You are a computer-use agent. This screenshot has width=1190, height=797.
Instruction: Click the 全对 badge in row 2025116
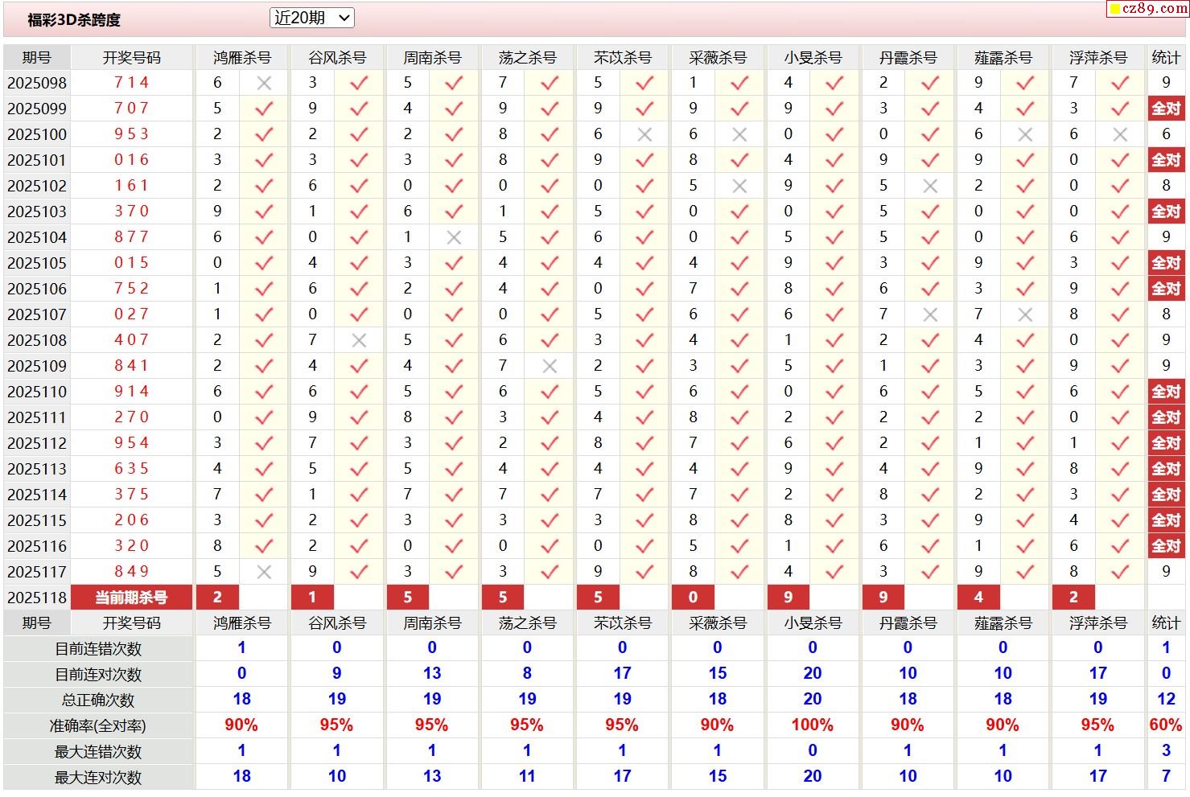coord(1166,546)
